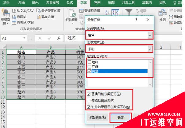Toggle 替换当前分类汇总 checkbox
This screenshot has width=185, height=128.
point(89,94)
